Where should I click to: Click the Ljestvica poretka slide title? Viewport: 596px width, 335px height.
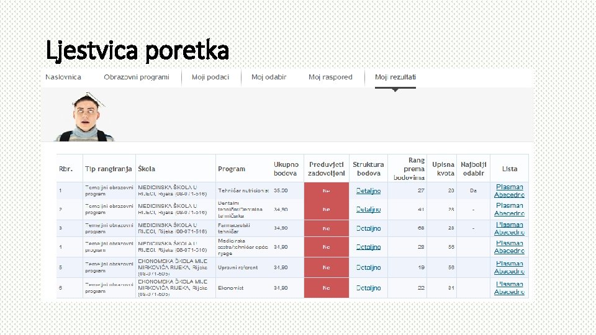click(x=137, y=50)
